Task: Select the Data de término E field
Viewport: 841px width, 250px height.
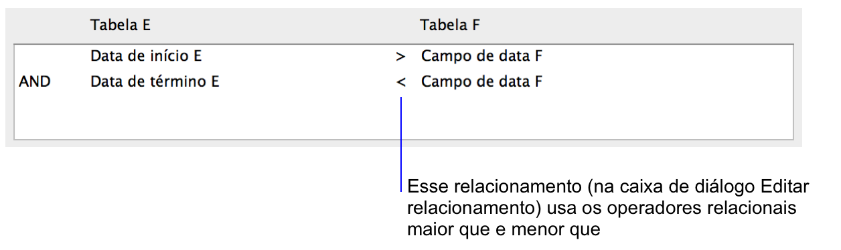Action: [155, 82]
